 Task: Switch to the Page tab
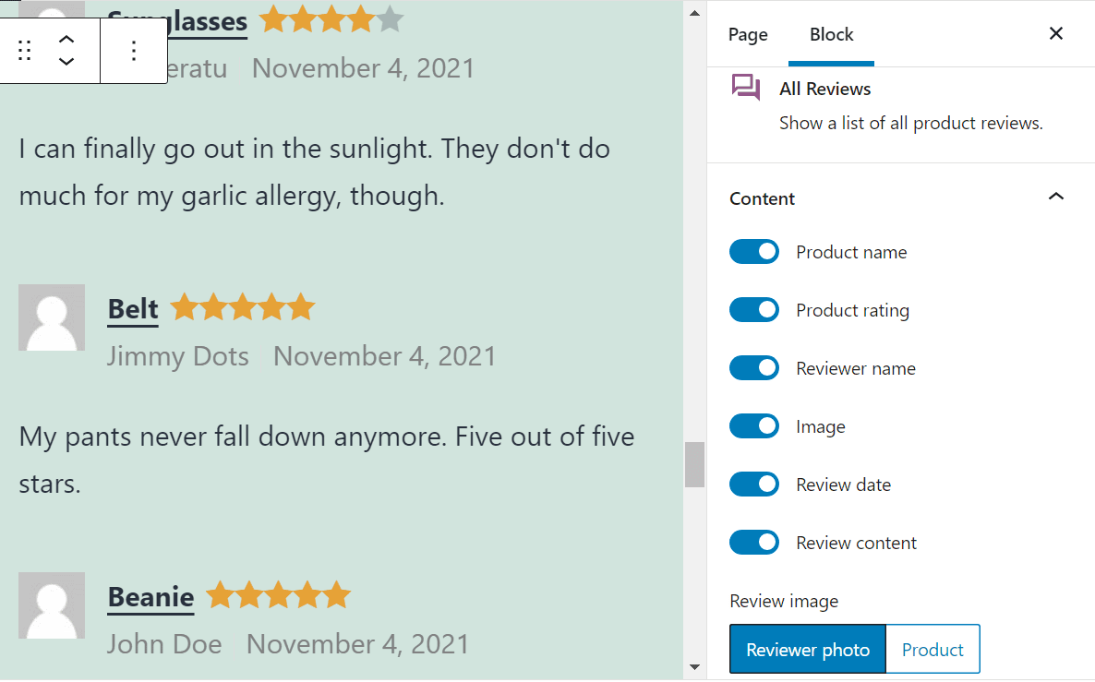(x=748, y=34)
